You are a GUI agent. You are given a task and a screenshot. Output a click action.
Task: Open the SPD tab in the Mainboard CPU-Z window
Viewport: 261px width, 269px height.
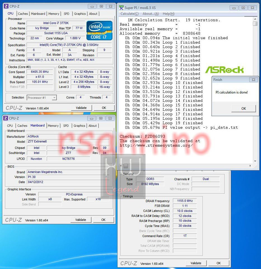(x=66, y=126)
